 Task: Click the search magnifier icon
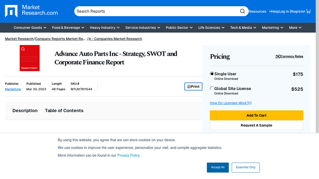242,11
